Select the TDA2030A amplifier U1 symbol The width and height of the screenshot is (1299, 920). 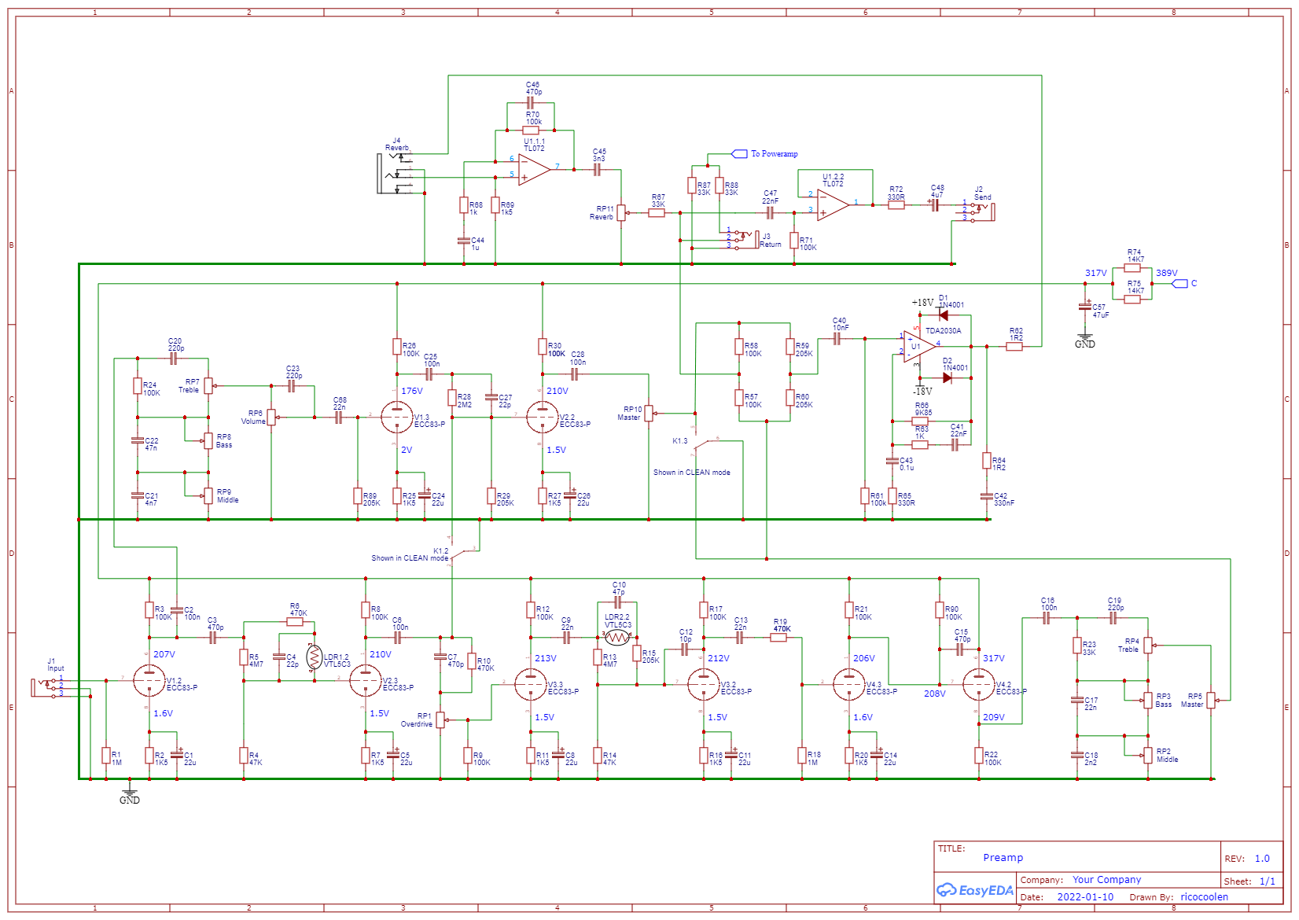click(919, 346)
